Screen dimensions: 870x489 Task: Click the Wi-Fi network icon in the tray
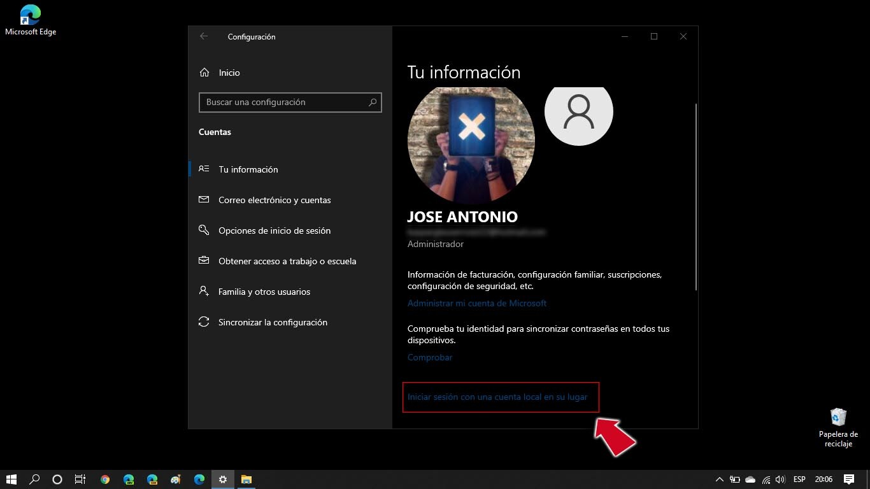click(764, 479)
